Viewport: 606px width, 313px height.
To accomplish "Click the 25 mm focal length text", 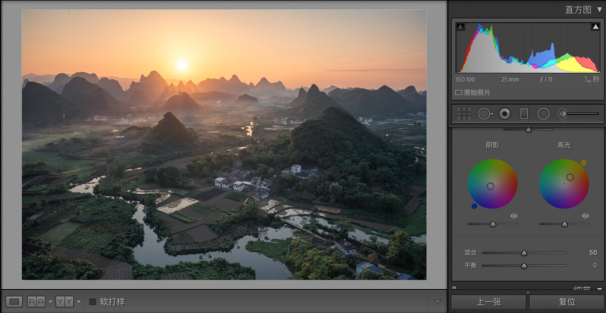I will point(510,79).
